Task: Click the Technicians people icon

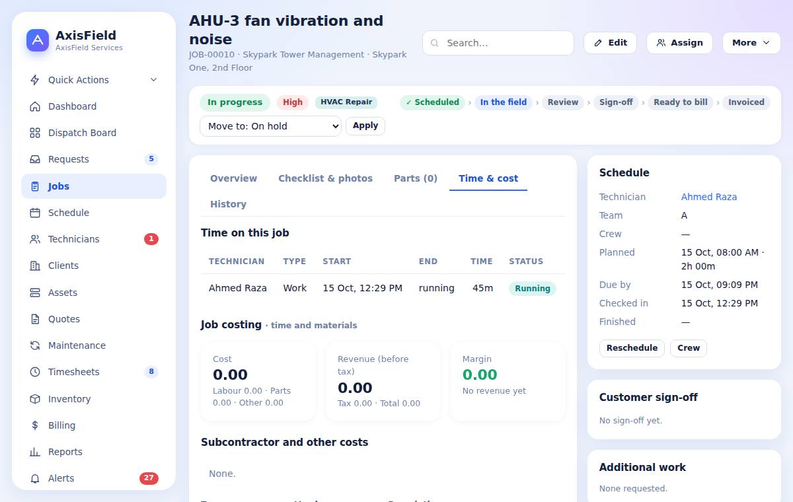Action: click(35, 239)
